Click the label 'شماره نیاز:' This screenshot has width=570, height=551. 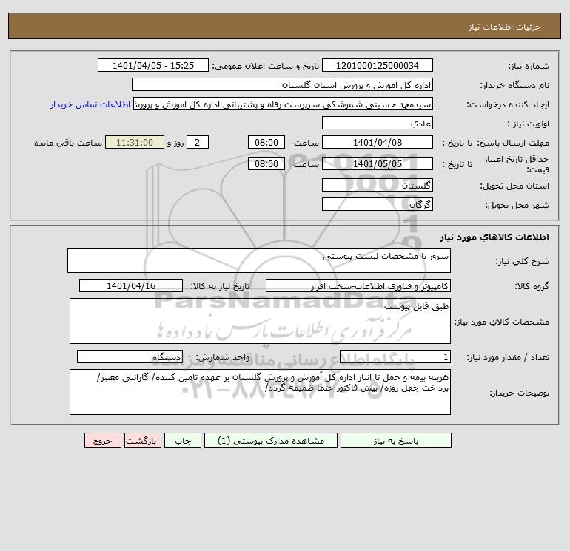[529, 66]
